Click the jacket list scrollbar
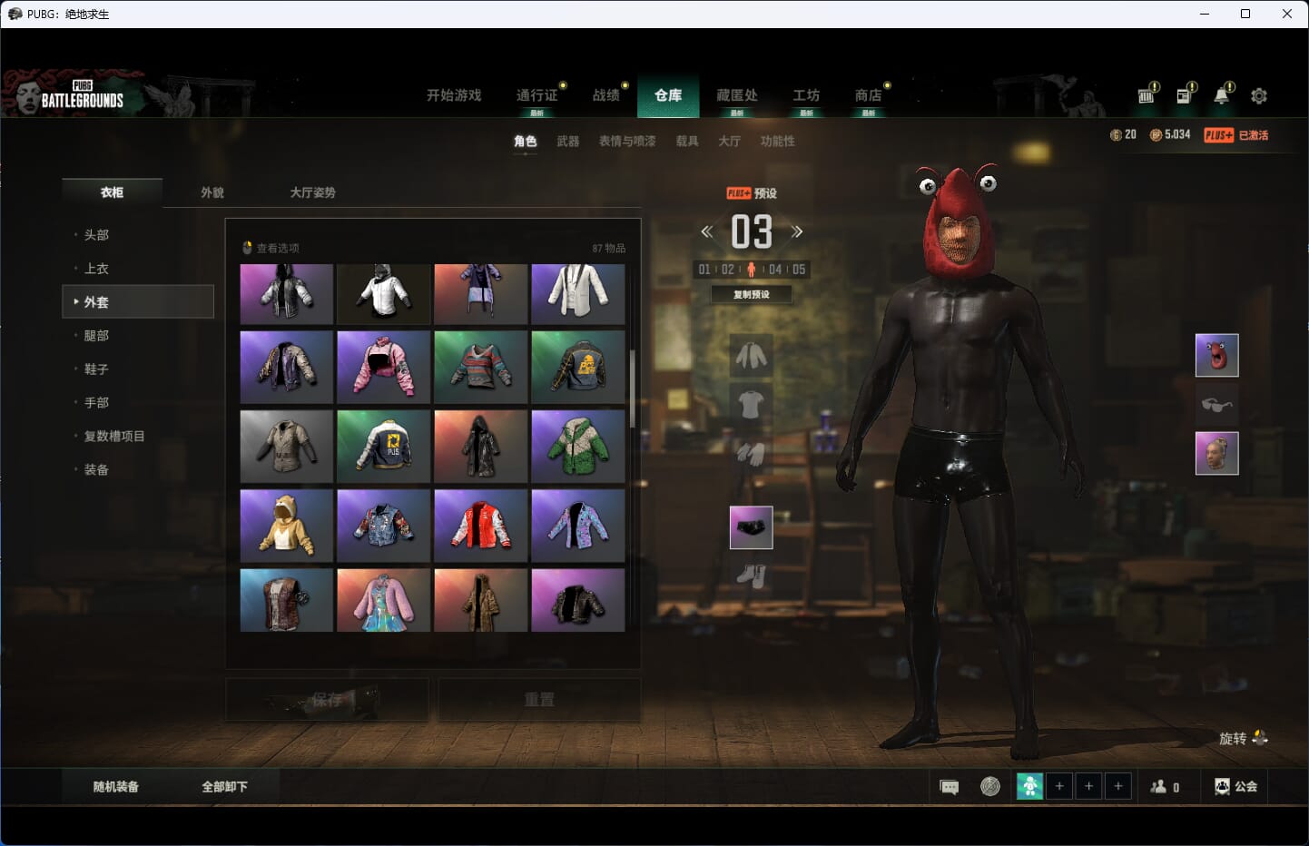This screenshot has width=1309, height=846. click(x=632, y=389)
